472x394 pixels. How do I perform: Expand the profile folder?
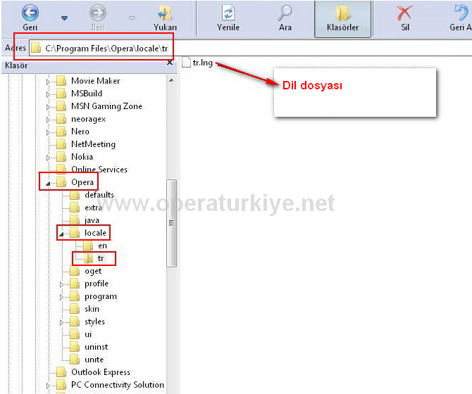click(x=61, y=284)
